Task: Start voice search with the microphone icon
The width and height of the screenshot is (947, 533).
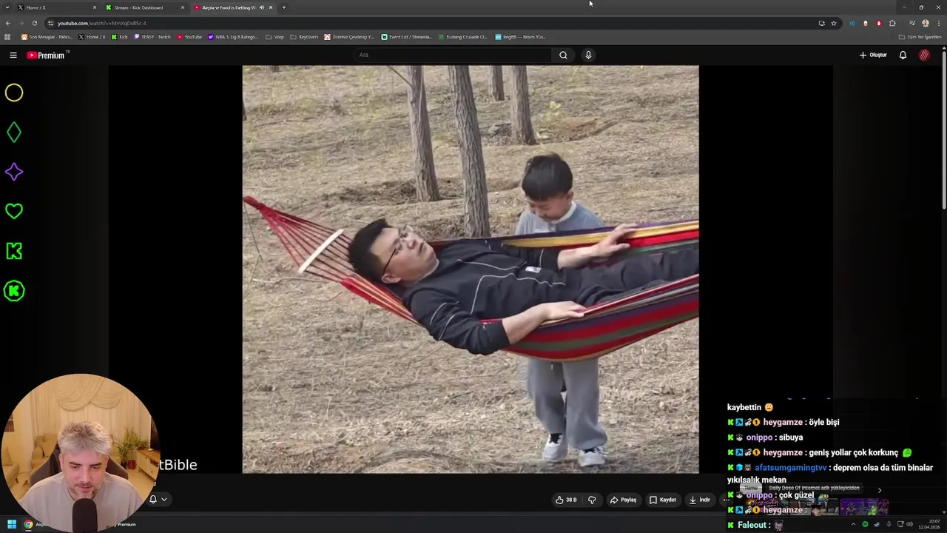Action: [588, 55]
